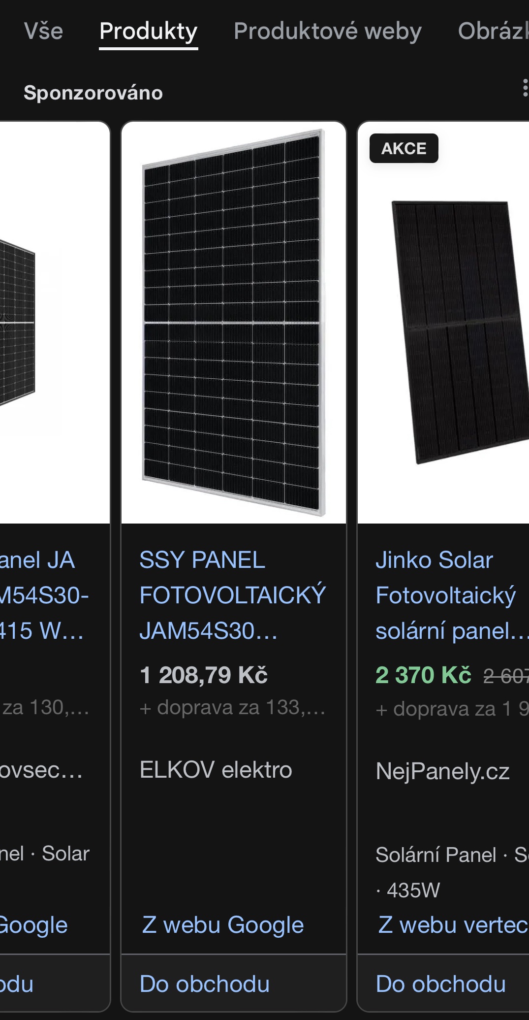Click Z webu Google under ELKOV listing
529x1020 pixels.
(222, 925)
